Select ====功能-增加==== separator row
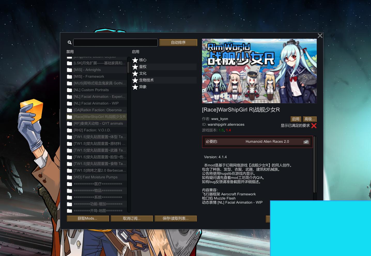 click(97, 204)
